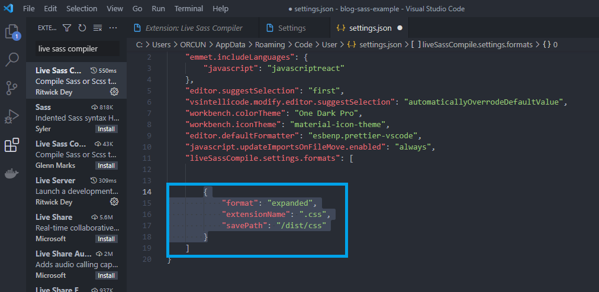Open the Docker view icon
This screenshot has width=599, height=292.
coord(12,174)
